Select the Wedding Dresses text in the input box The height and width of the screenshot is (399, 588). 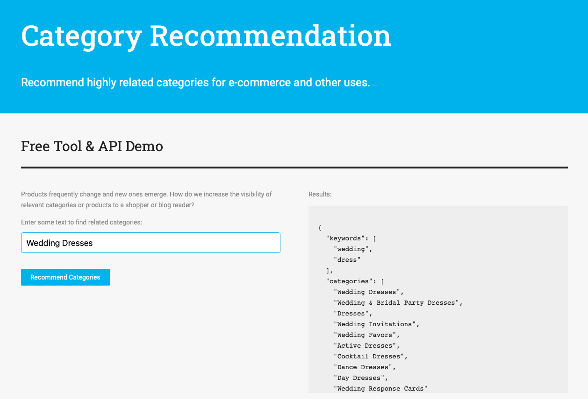coord(59,243)
